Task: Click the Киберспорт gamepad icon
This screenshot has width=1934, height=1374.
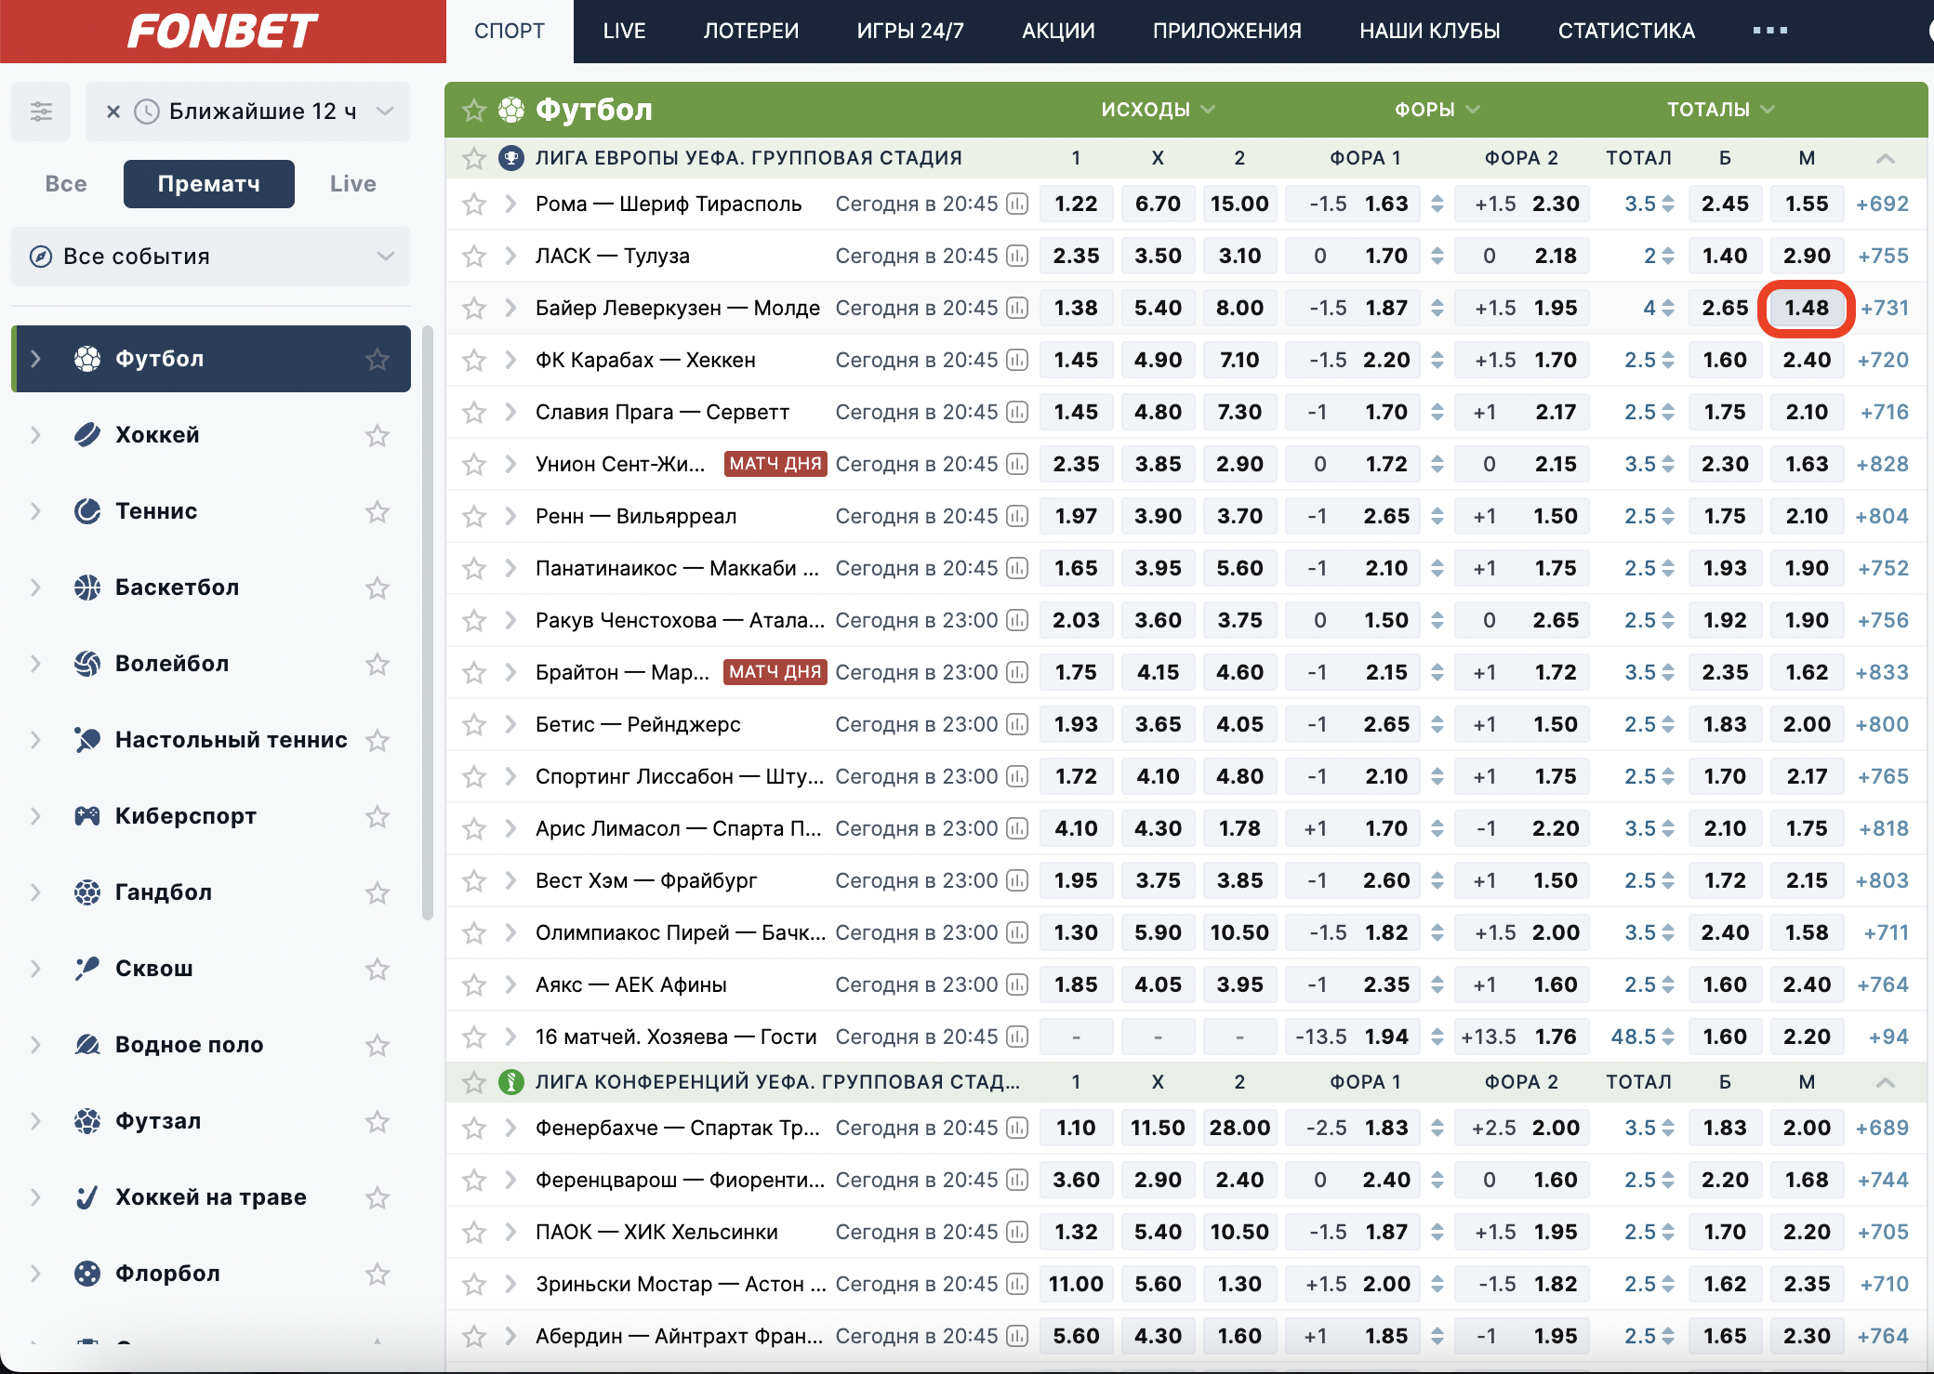Action: click(x=87, y=816)
